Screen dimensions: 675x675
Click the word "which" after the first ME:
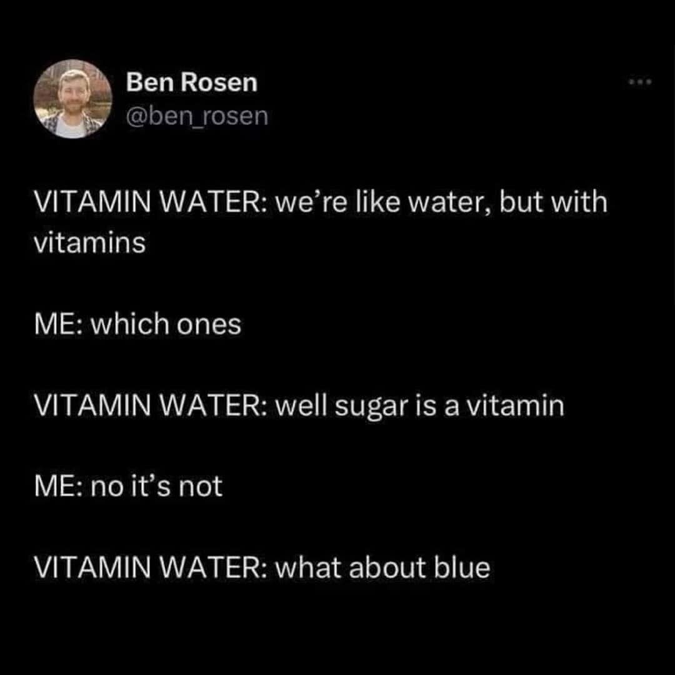[x=130, y=324]
